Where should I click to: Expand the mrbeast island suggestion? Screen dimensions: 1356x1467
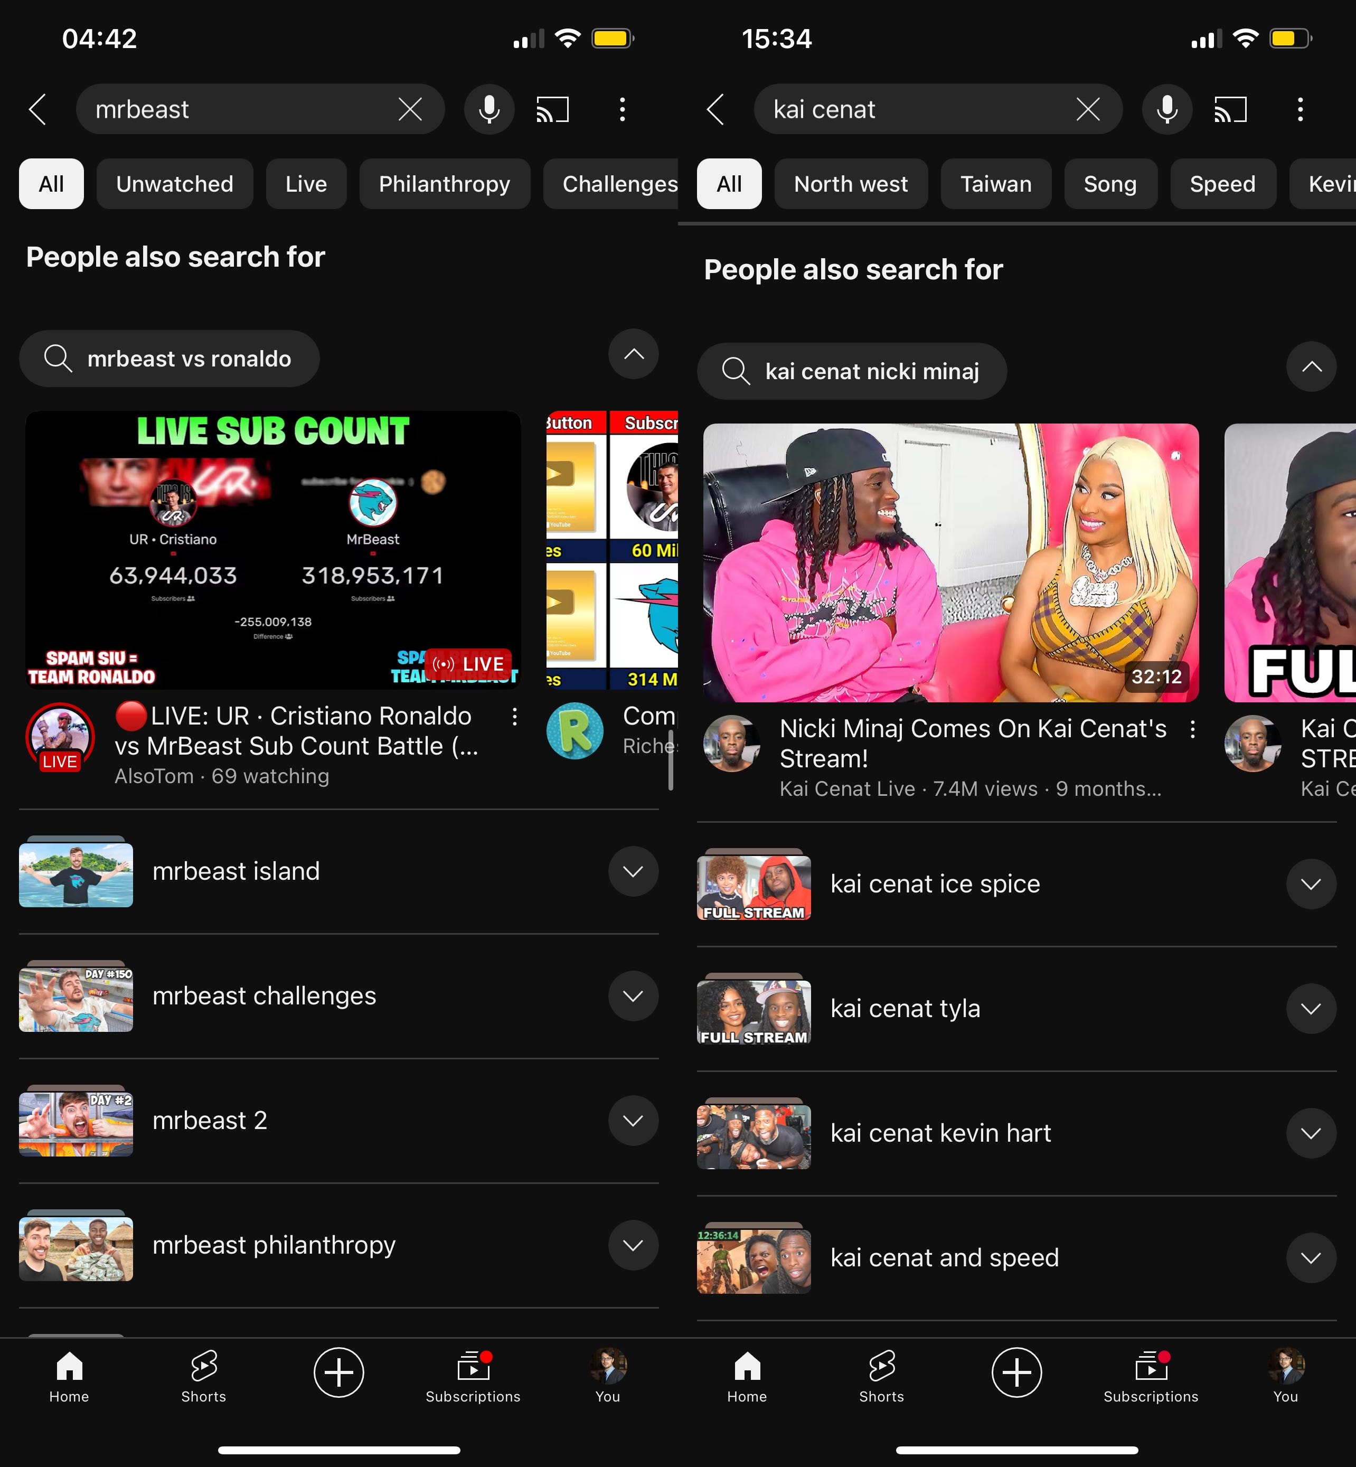click(633, 871)
